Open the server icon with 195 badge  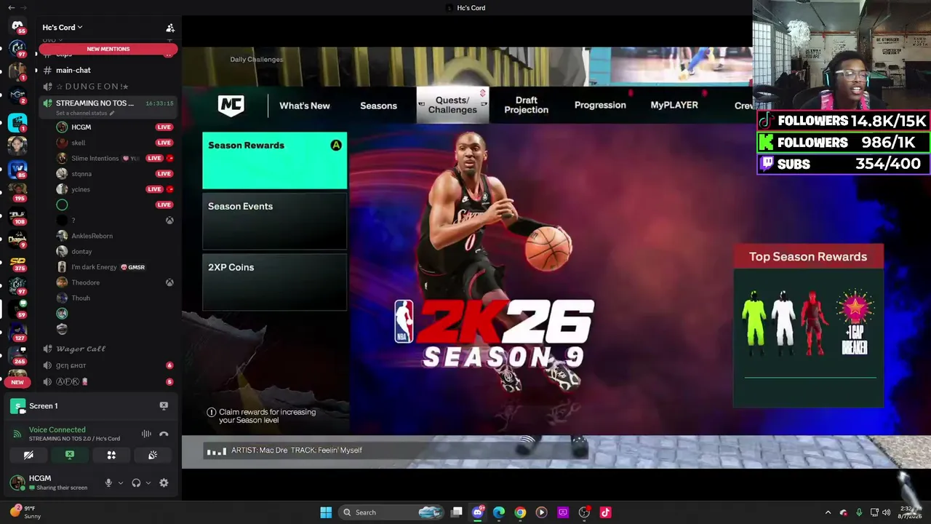coord(17,191)
